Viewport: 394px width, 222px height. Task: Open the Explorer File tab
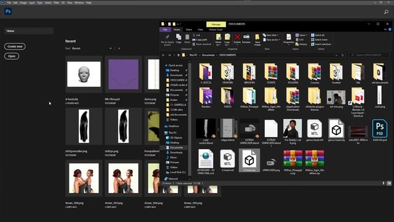coord(165,30)
